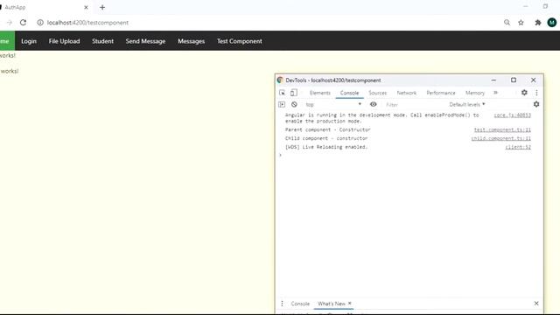Open the Extensions puzzle icon
This screenshot has height=315, width=560.
pos(538,23)
